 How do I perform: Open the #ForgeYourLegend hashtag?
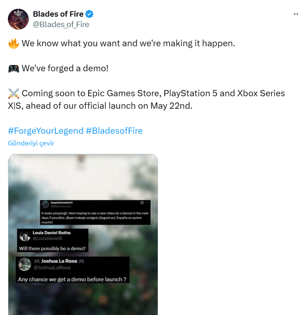pos(46,131)
